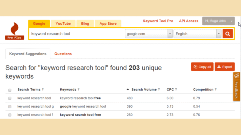The image size is (241, 135).
Task: Click search volume value 480
Action: 129,98
